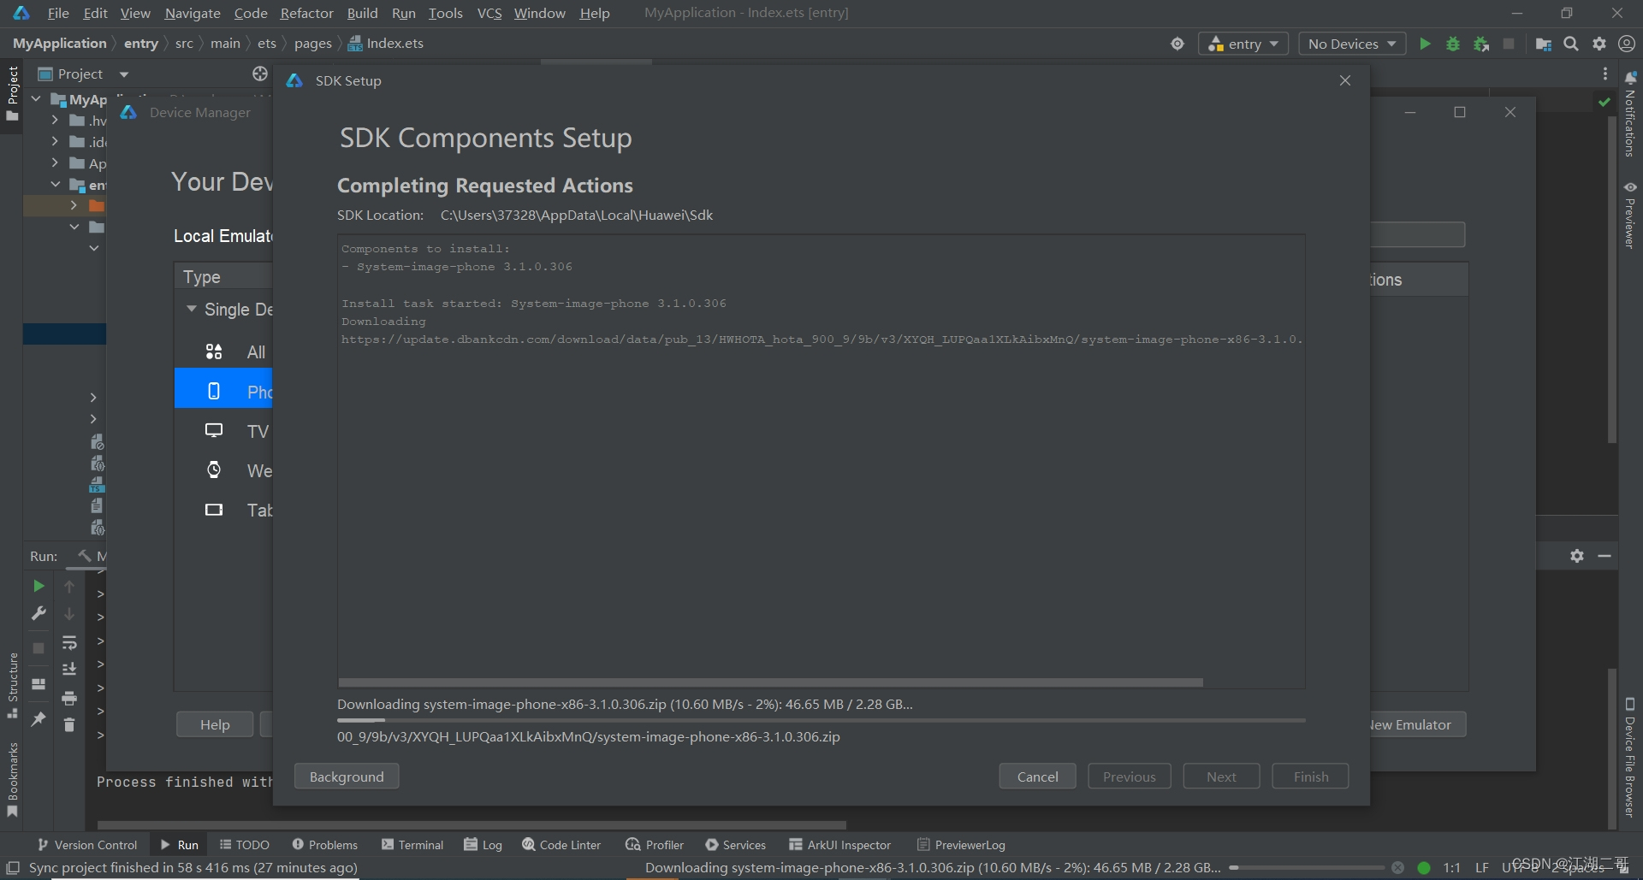
Task: Open the Project view dropdown arrow
Action: click(x=124, y=74)
